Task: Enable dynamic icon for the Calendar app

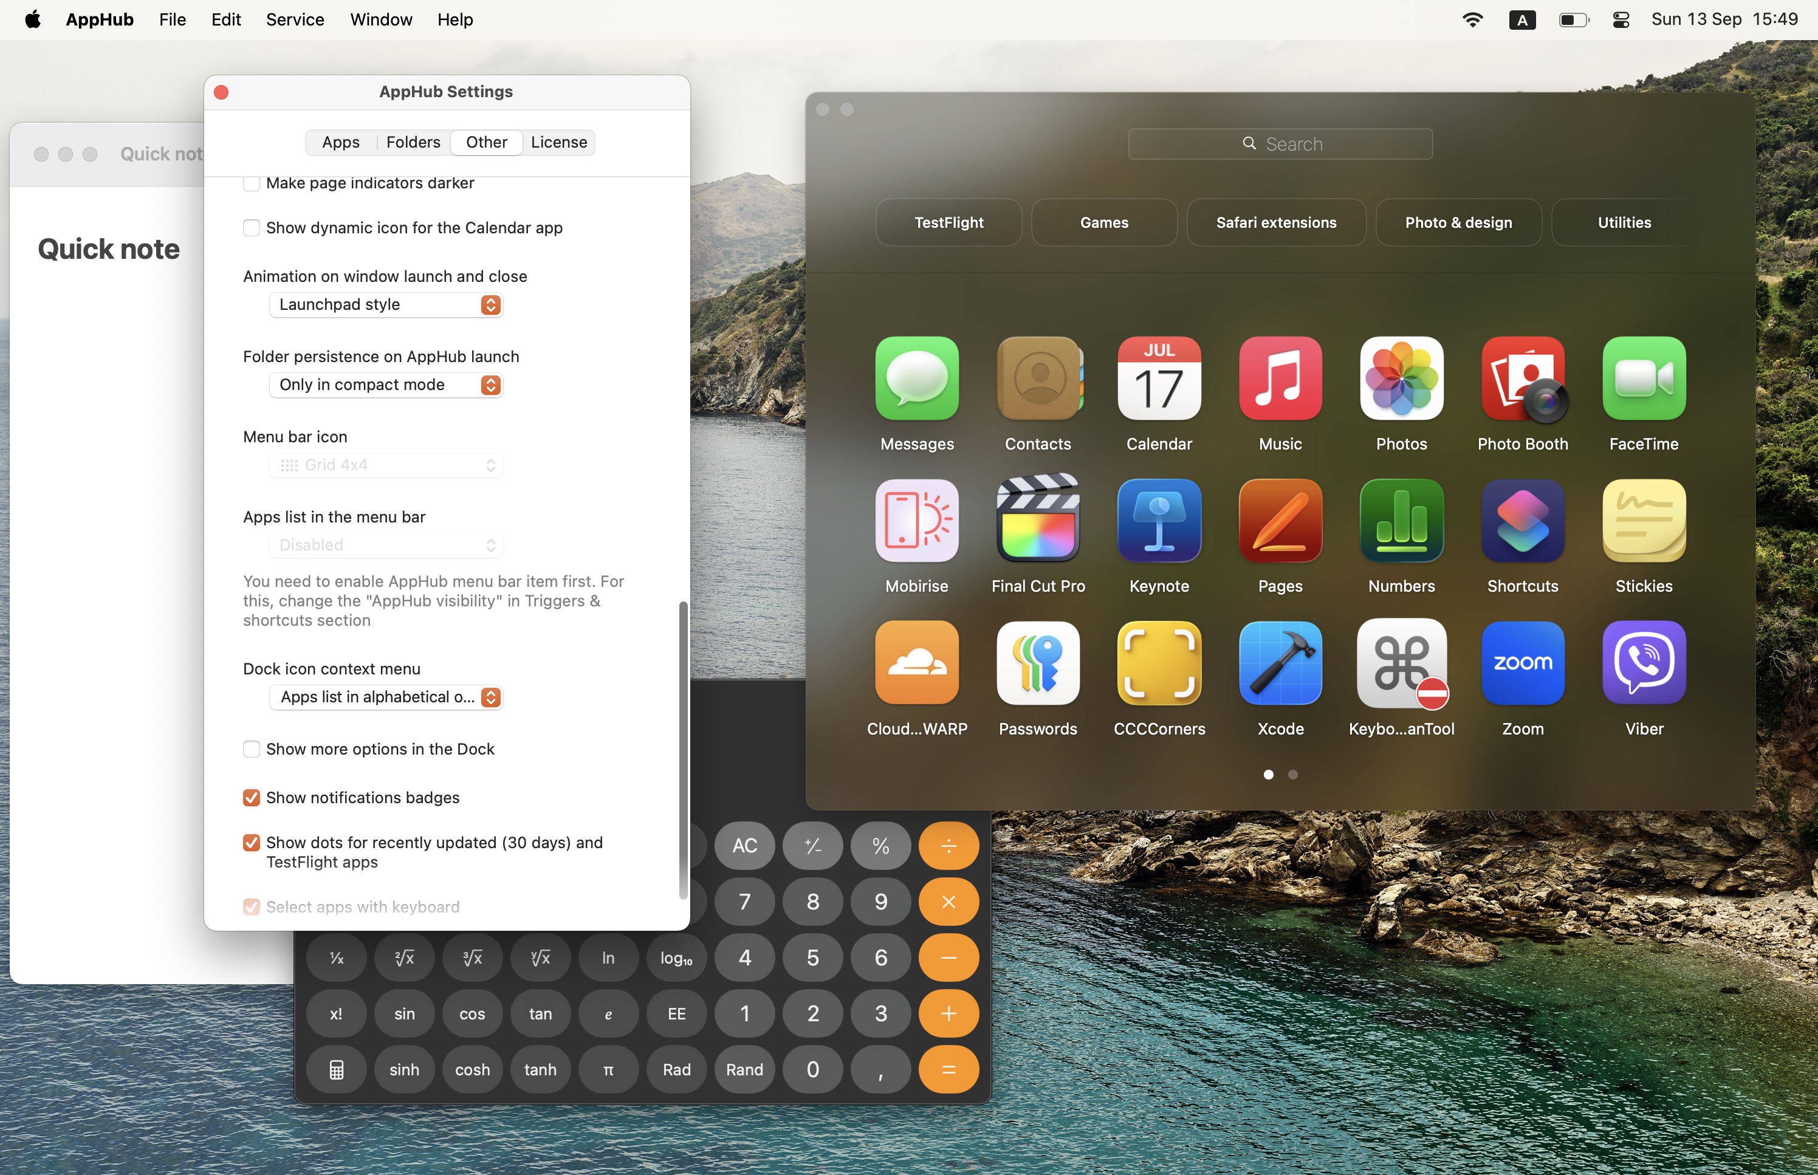Action: click(251, 228)
